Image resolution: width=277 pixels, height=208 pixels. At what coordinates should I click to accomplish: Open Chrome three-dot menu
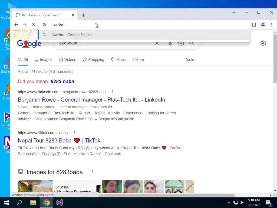[x=272, y=25]
